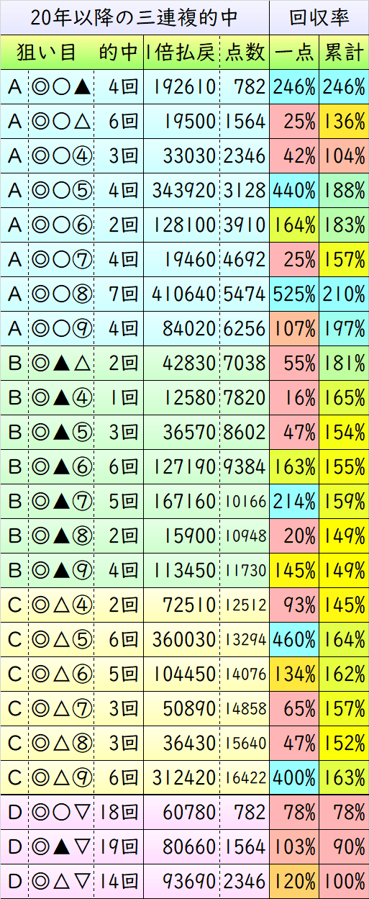Select the 525% single-point cell
The height and width of the screenshot is (899, 369).
(295, 294)
